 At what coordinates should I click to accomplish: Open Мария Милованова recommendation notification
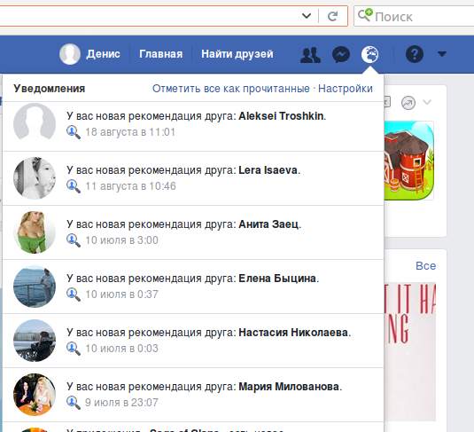tap(193, 395)
